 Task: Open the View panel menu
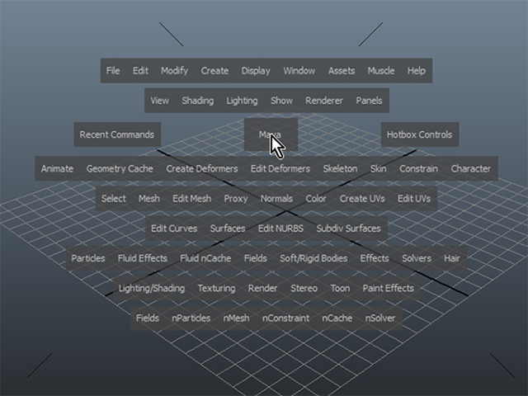pos(159,101)
